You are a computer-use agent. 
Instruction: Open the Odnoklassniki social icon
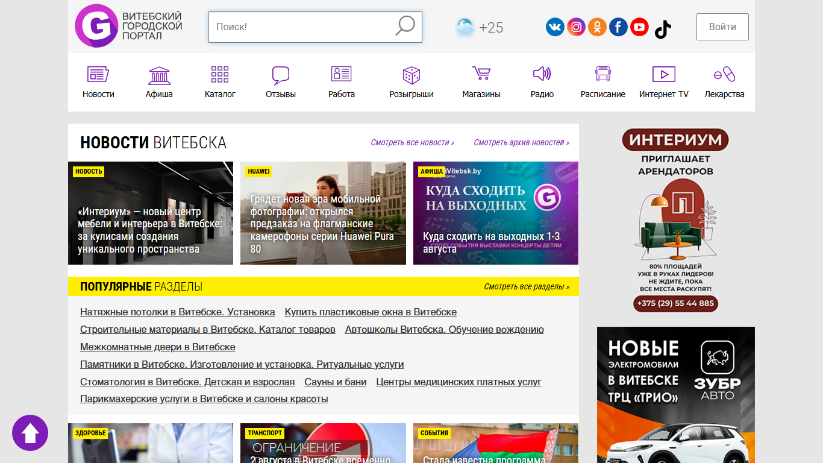tap(597, 27)
